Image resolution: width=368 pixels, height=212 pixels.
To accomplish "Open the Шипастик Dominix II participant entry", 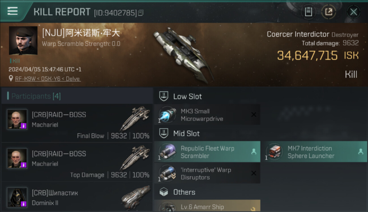I will point(77,197).
